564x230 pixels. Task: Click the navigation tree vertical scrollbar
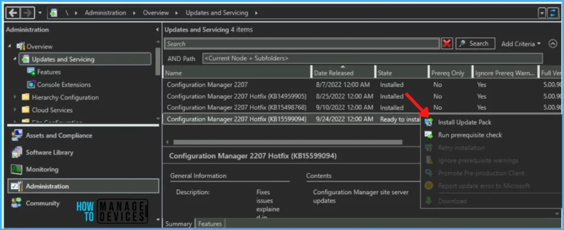click(x=158, y=61)
